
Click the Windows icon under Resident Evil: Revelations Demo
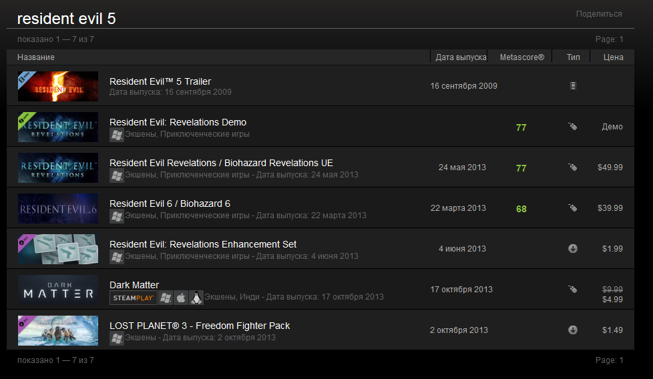117,134
